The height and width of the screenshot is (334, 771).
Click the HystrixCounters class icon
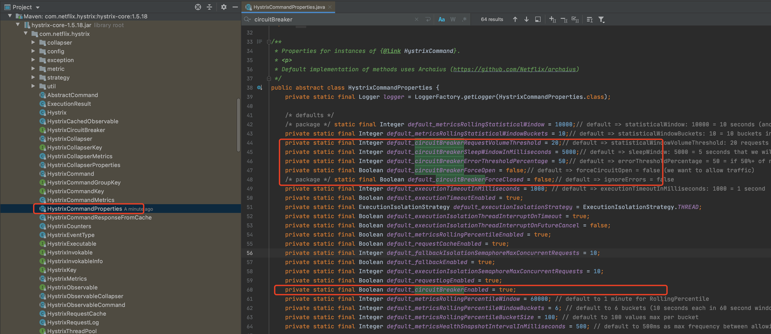(x=43, y=226)
